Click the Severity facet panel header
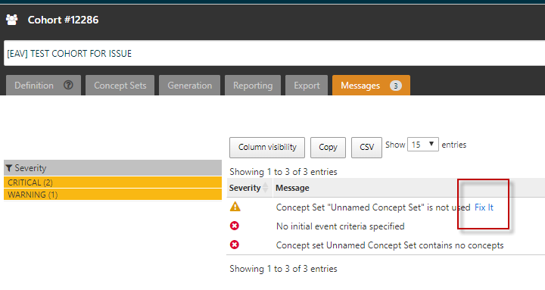545x290 pixels. (x=113, y=168)
